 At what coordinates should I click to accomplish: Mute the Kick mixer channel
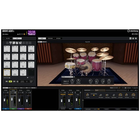pyautogui.click(x=4, y=93)
